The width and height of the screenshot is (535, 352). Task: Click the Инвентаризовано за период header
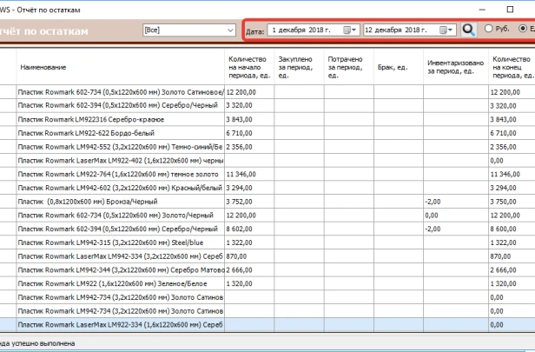click(455, 66)
